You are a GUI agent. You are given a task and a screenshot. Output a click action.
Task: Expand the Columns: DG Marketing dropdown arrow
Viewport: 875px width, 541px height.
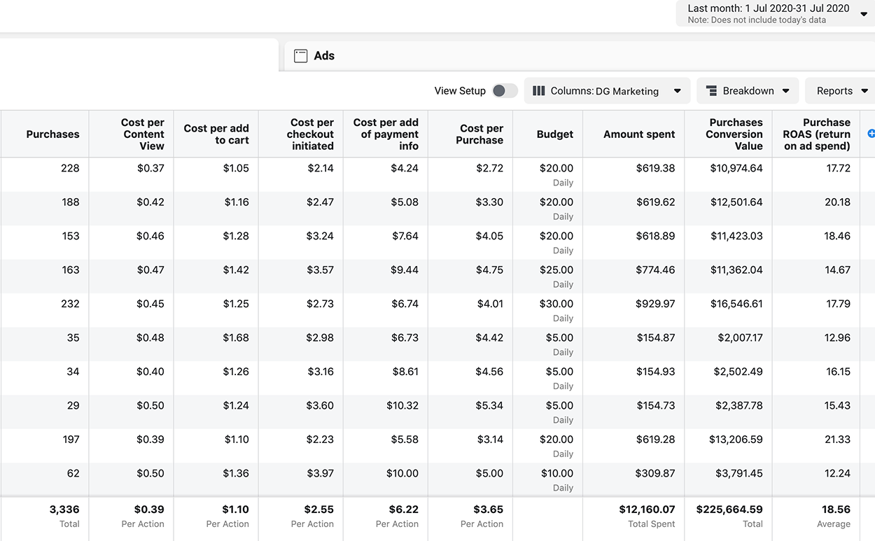coord(677,91)
